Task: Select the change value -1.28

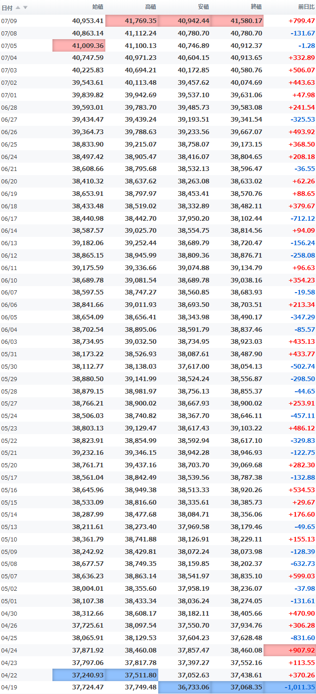Action: [306, 45]
